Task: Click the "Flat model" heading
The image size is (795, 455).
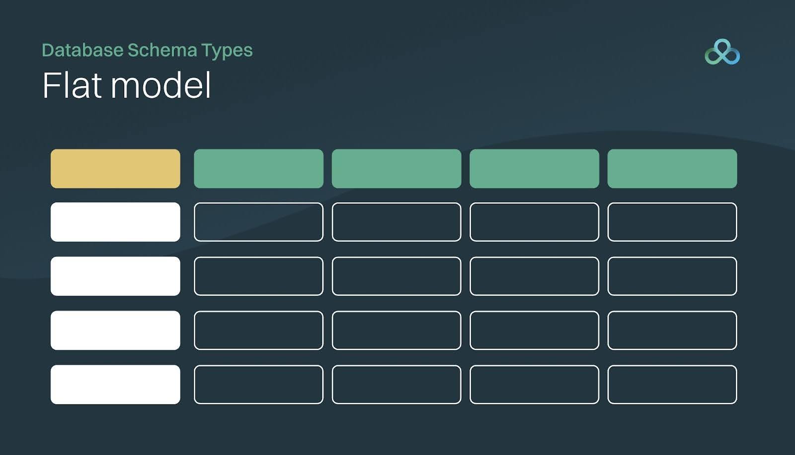Action: [127, 85]
